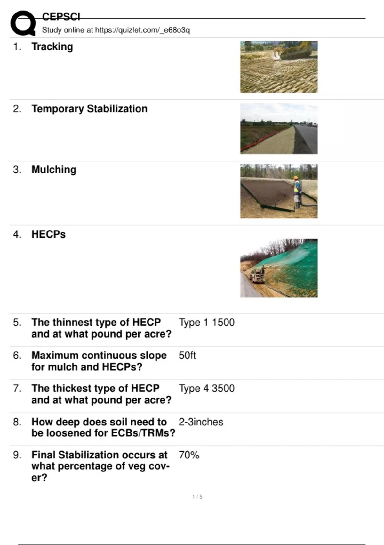
Task: Click the thinnest type of HECP question
Action: (x=101, y=328)
